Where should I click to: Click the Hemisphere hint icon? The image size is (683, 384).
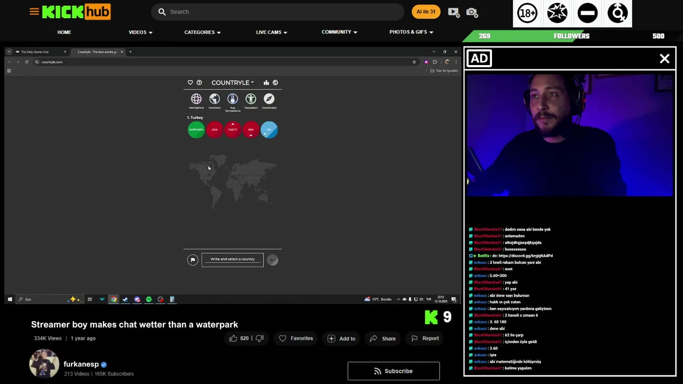pyautogui.click(x=196, y=99)
